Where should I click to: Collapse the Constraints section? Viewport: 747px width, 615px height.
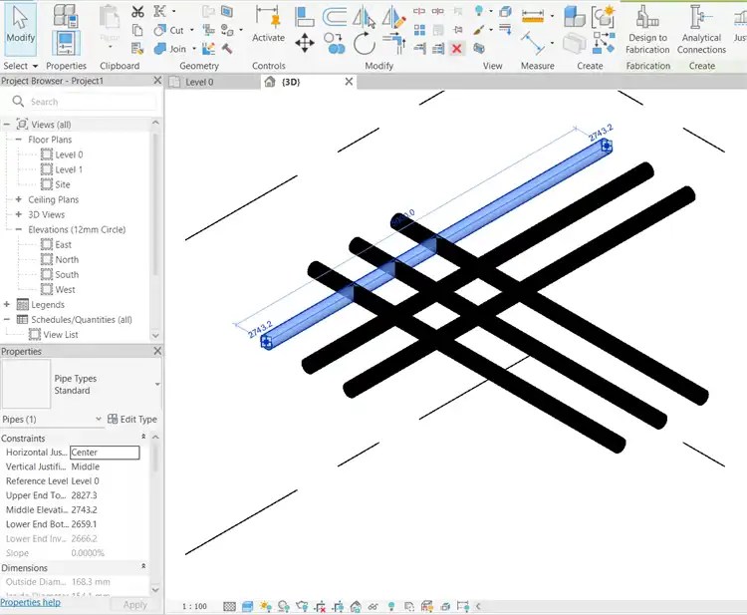point(143,437)
